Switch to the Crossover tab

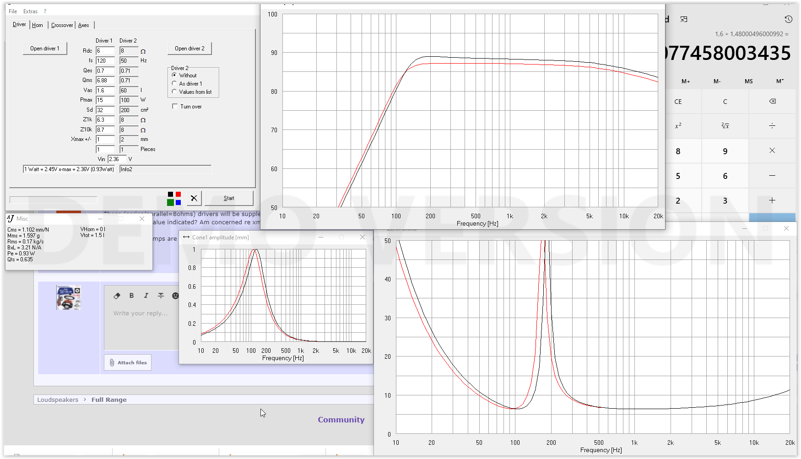click(x=62, y=25)
